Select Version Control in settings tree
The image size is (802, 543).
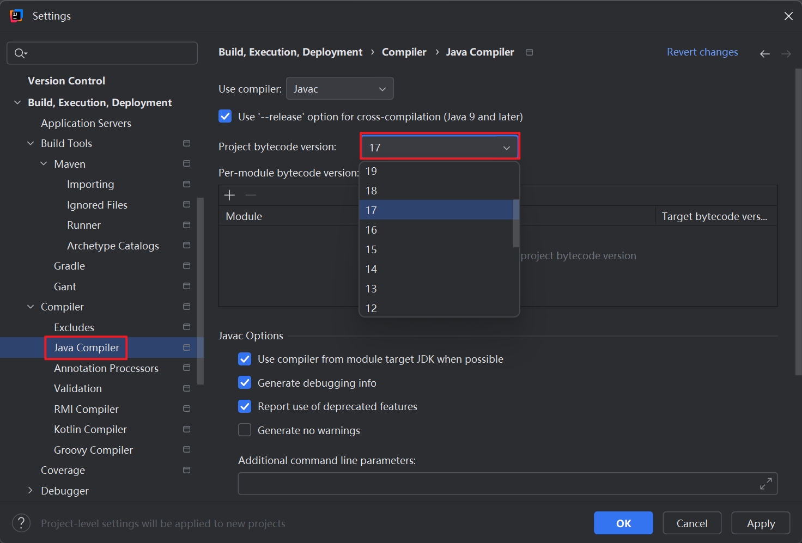(66, 81)
